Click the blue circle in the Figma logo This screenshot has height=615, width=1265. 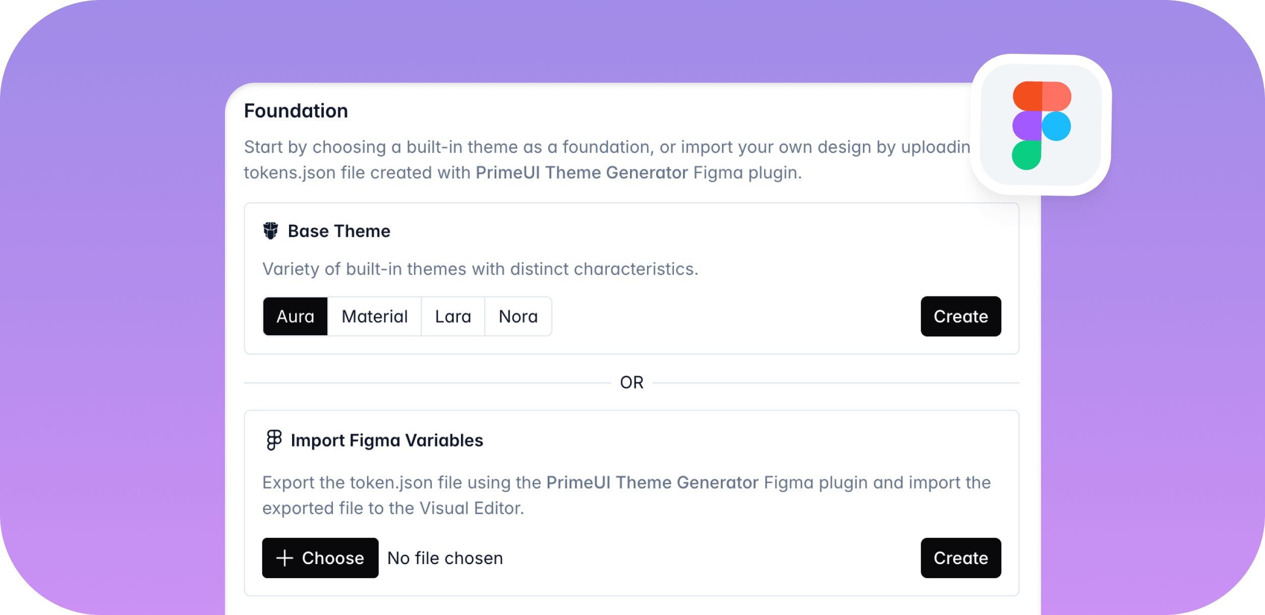[1056, 126]
